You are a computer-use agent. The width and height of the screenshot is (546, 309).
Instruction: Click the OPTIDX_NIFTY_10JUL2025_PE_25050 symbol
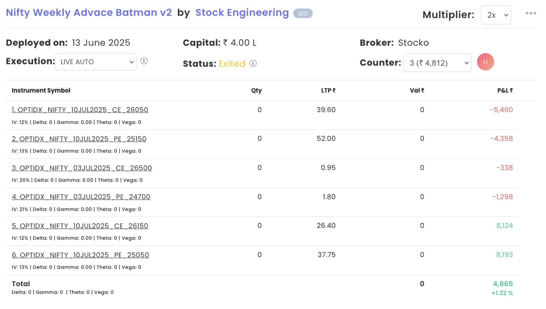tap(80, 255)
